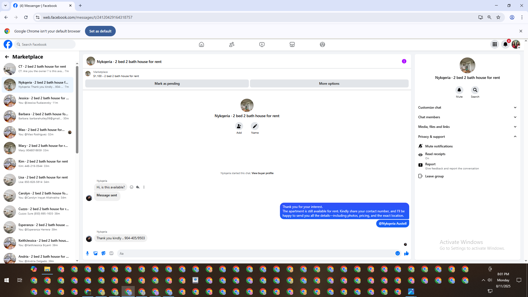Click the Mark as pending button

point(167,84)
